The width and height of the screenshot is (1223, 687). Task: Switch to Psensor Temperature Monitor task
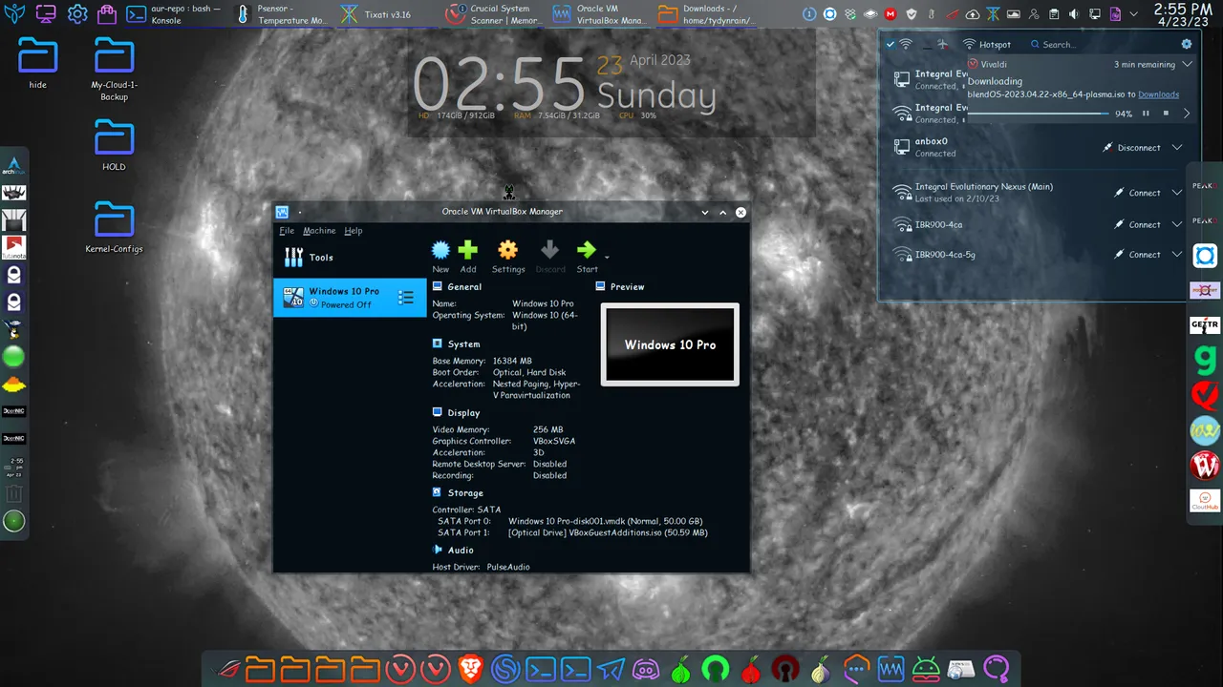282,14
